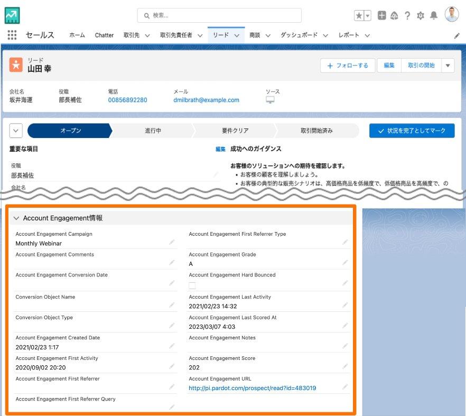Go to the Chatter tab
The height and width of the screenshot is (416, 466).
104,35
